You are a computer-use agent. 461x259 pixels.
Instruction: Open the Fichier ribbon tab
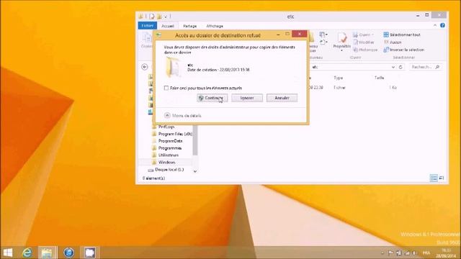click(147, 26)
